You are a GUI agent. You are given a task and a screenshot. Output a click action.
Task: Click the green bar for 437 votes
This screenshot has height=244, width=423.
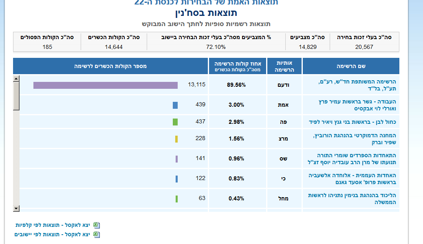(x=175, y=122)
